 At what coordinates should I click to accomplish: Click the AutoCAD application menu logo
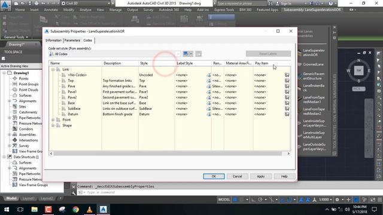click(5, 5)
